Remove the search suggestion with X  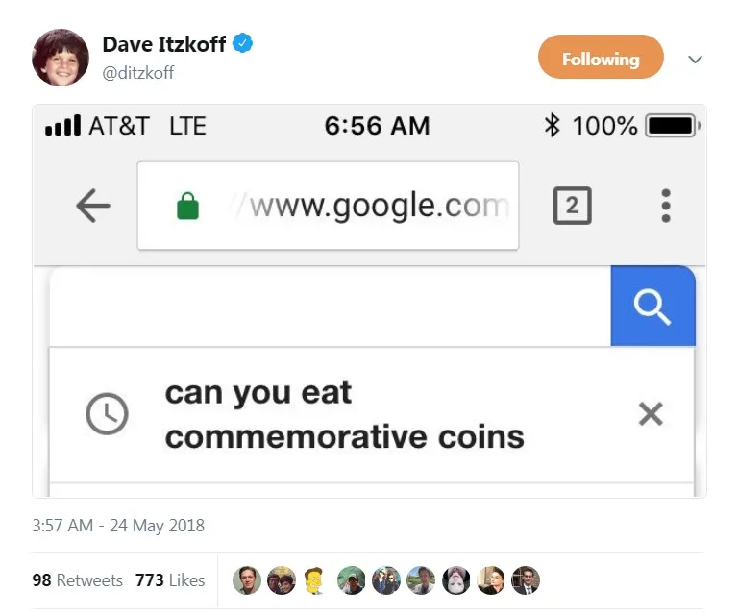(651, 414)
